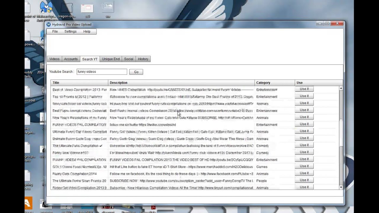379x213 pixels.
Task: Select the 'Funny Vine Videos #100' title
Action: pyautogui.click(x=70, y=153)
